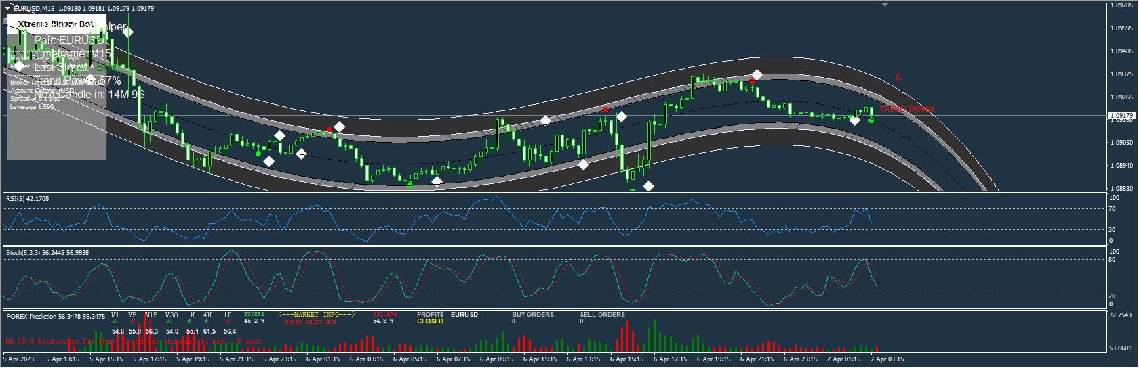
Task: Click the white diamond beside the Scalper text
Action: pos(127,32)
